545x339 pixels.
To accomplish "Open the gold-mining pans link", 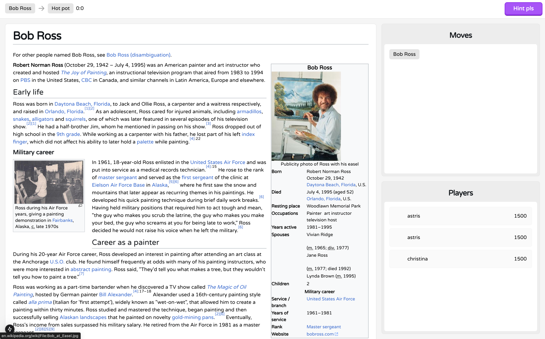I will point(193,318).
